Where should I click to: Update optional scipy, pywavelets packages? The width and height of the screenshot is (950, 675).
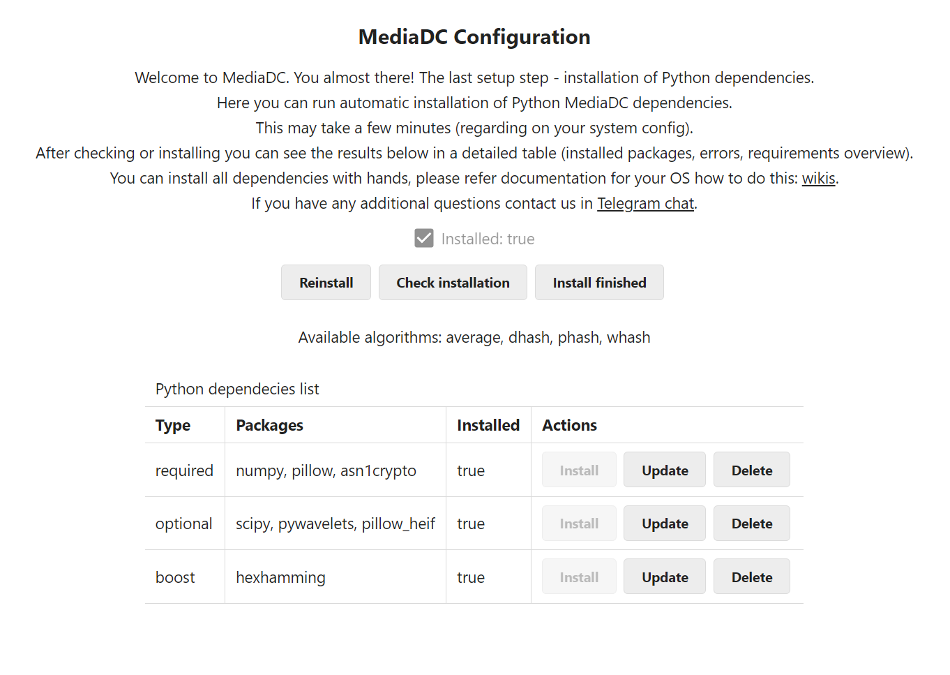pyautogui.click(x=664, y=524)
